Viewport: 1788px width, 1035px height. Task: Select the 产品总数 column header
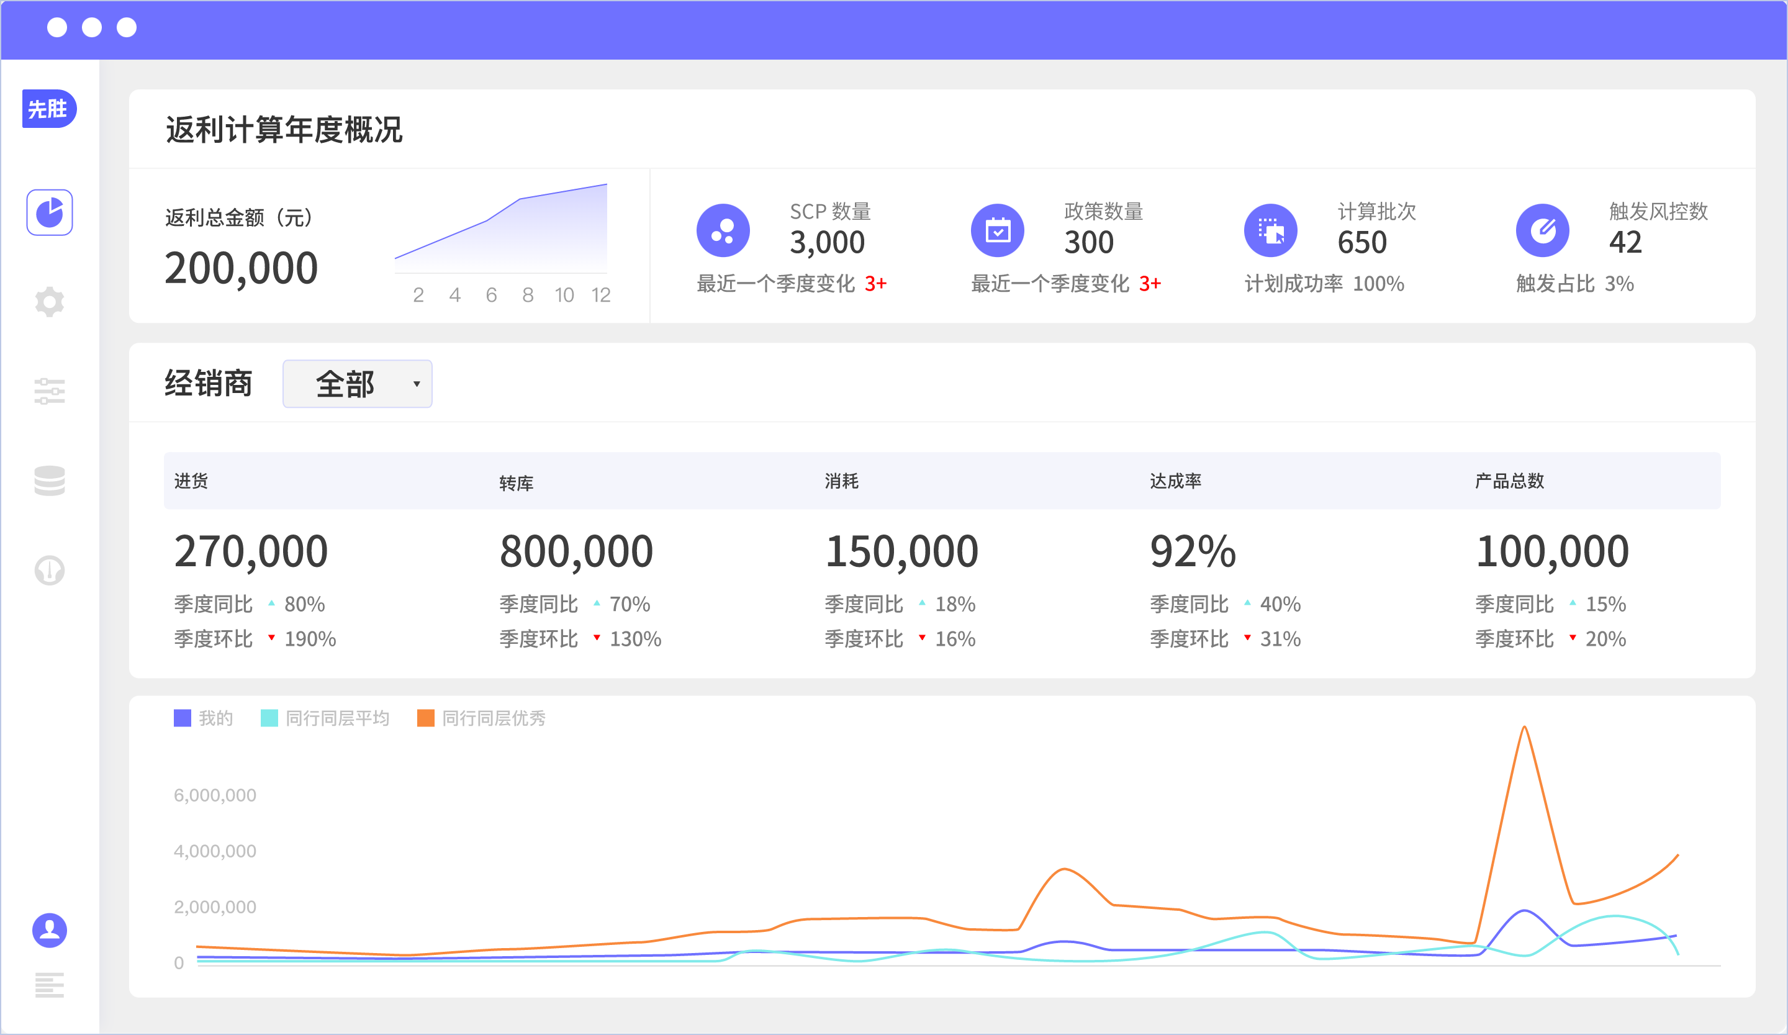coord(1510,481)
